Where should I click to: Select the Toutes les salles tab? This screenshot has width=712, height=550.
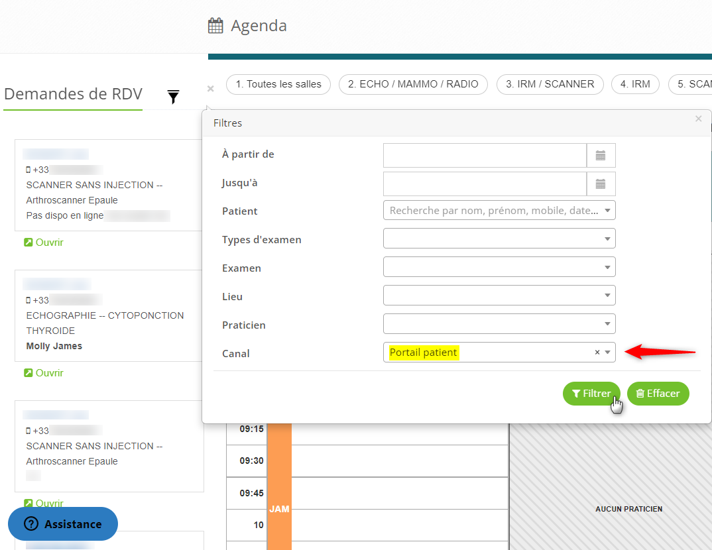pyautogui.click(x=278, y=84)
